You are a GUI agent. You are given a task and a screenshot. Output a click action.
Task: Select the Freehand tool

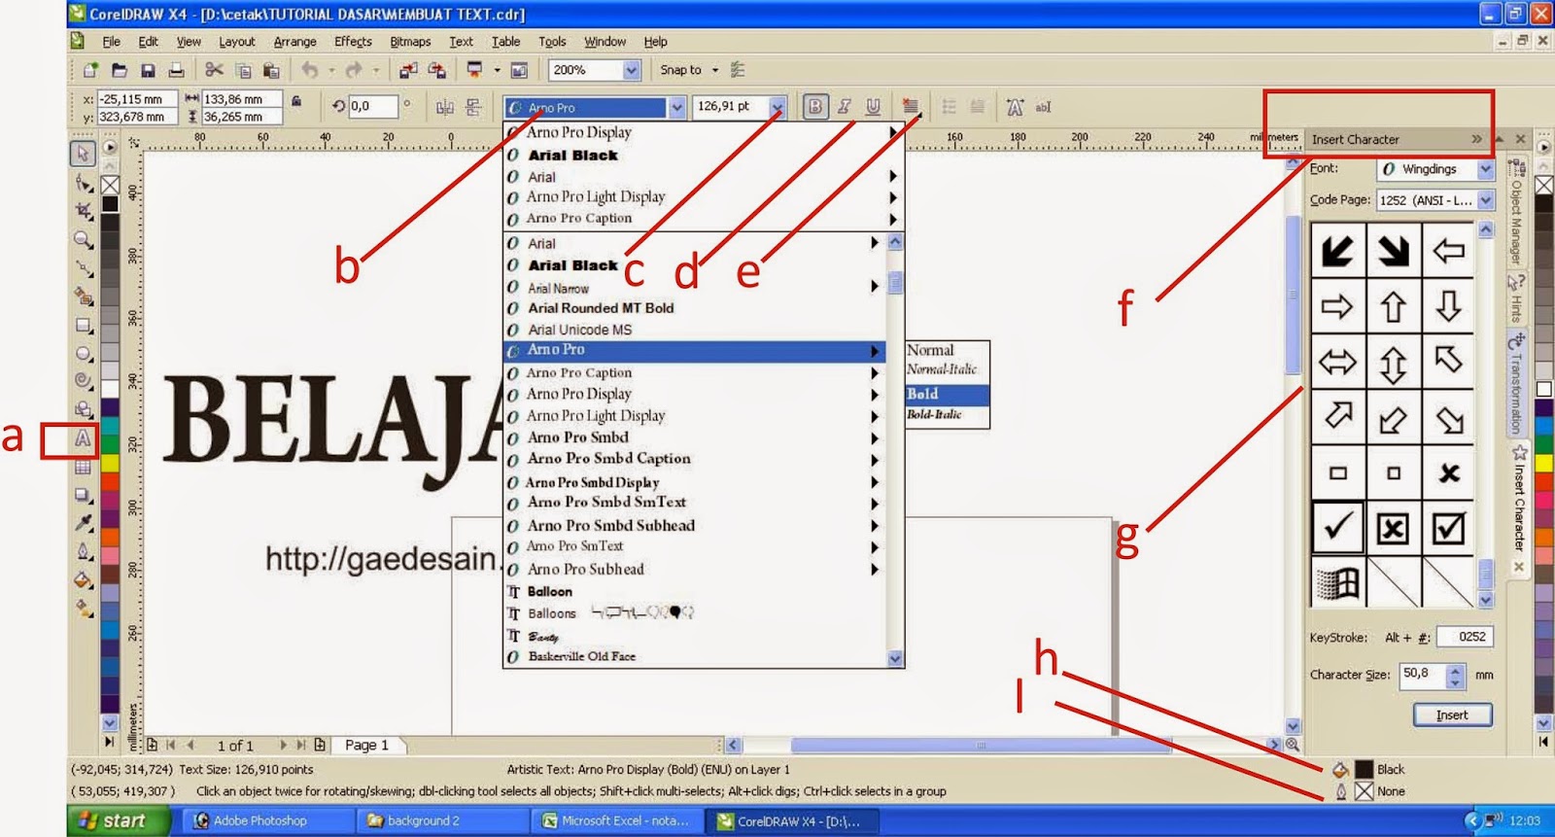click(x=84, y=268)
